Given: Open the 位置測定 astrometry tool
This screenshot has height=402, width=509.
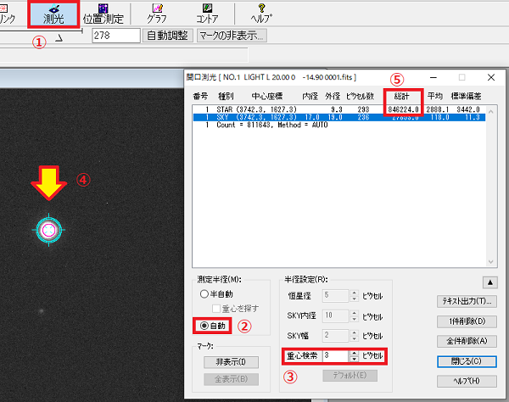Looking at the screenshot, I should pos(103,14).
